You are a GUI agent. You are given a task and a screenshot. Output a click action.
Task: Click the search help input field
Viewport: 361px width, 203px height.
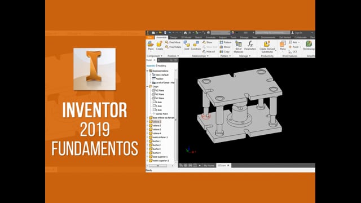tap(272, 33)
